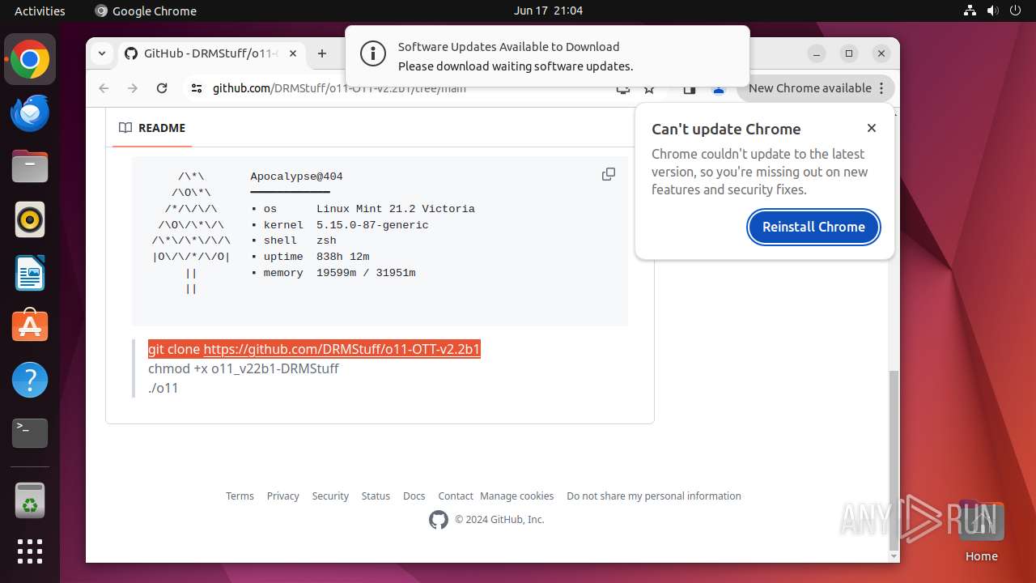
Task: Click the 'Linux Mint 21.2 Victoria' text
Action: pos(396,209)
